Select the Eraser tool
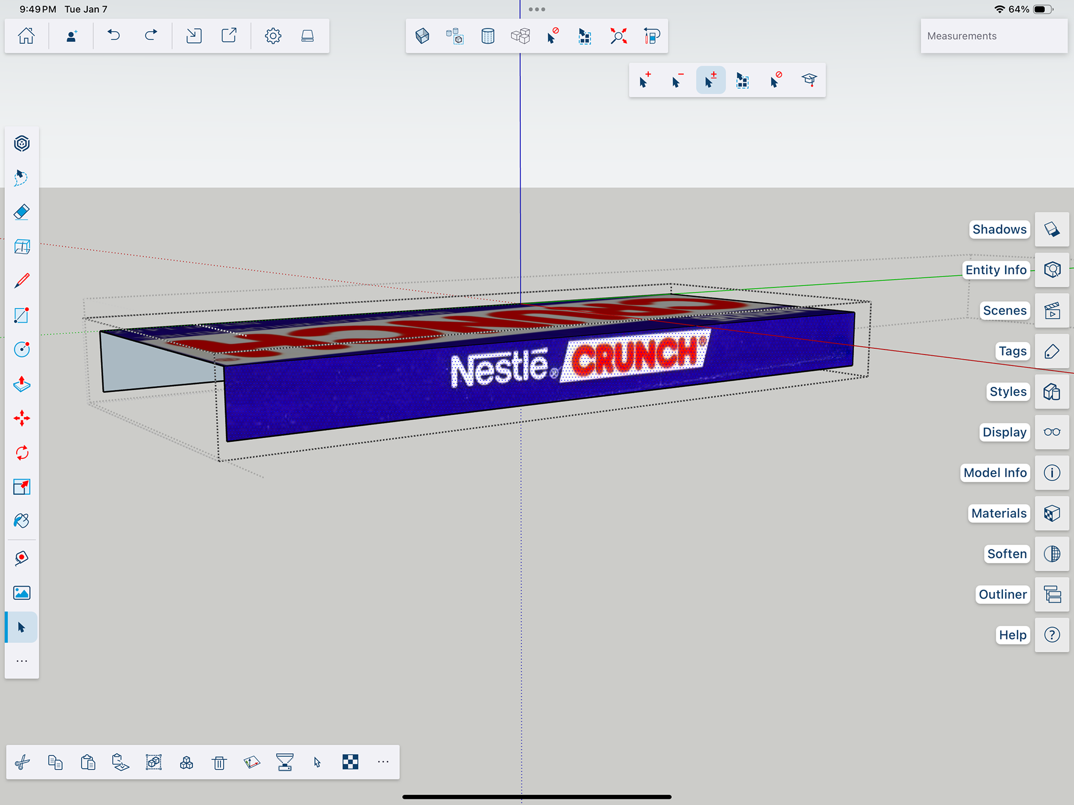This screenshot has height=805, width=1074. click(x=21, y=212)
